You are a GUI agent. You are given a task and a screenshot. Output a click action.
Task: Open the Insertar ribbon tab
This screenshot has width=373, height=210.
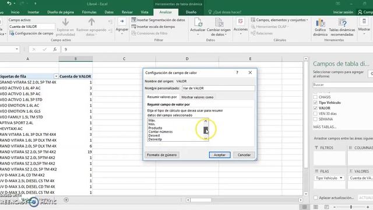tap(33, 12)
